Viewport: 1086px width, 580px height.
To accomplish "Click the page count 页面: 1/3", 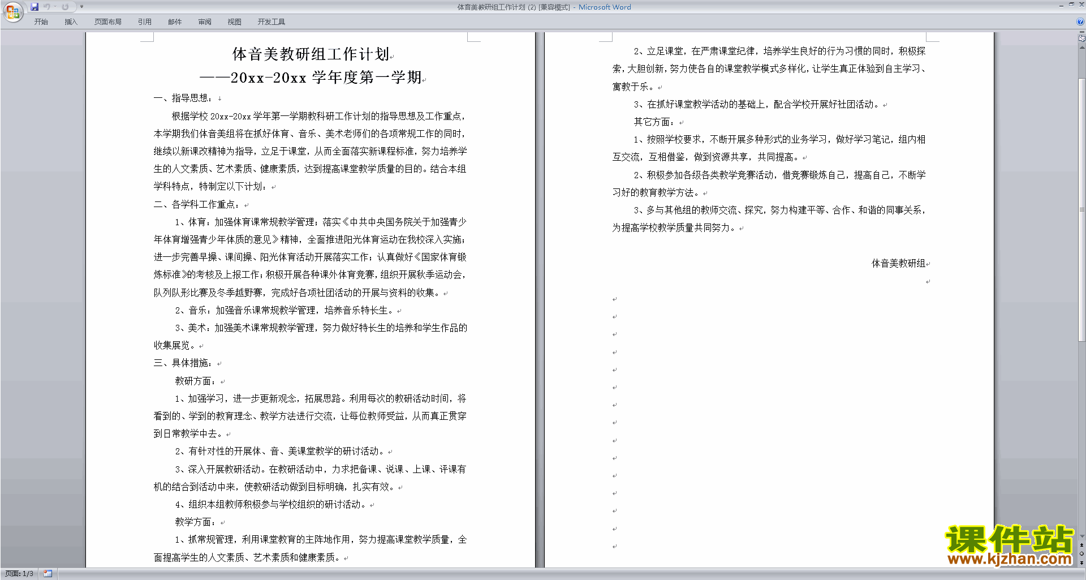I will tap(19, 574).
